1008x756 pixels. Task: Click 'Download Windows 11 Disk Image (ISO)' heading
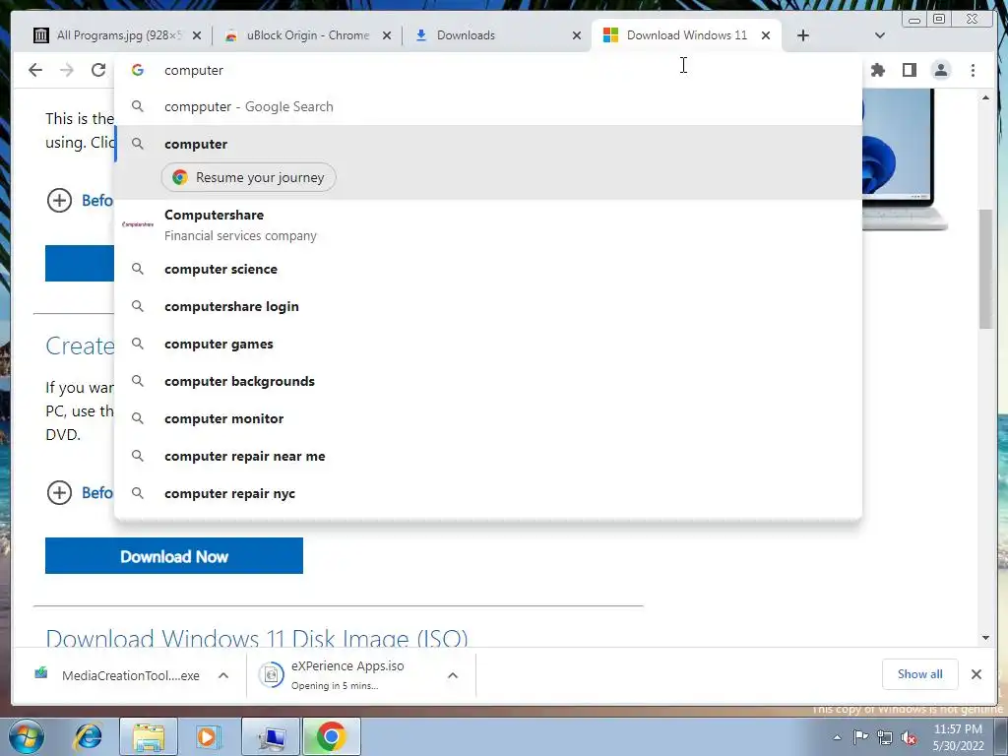257,638
